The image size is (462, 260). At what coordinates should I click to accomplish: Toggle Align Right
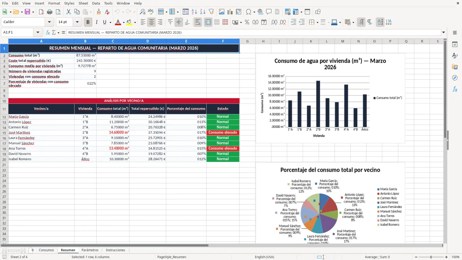(160, 22)
